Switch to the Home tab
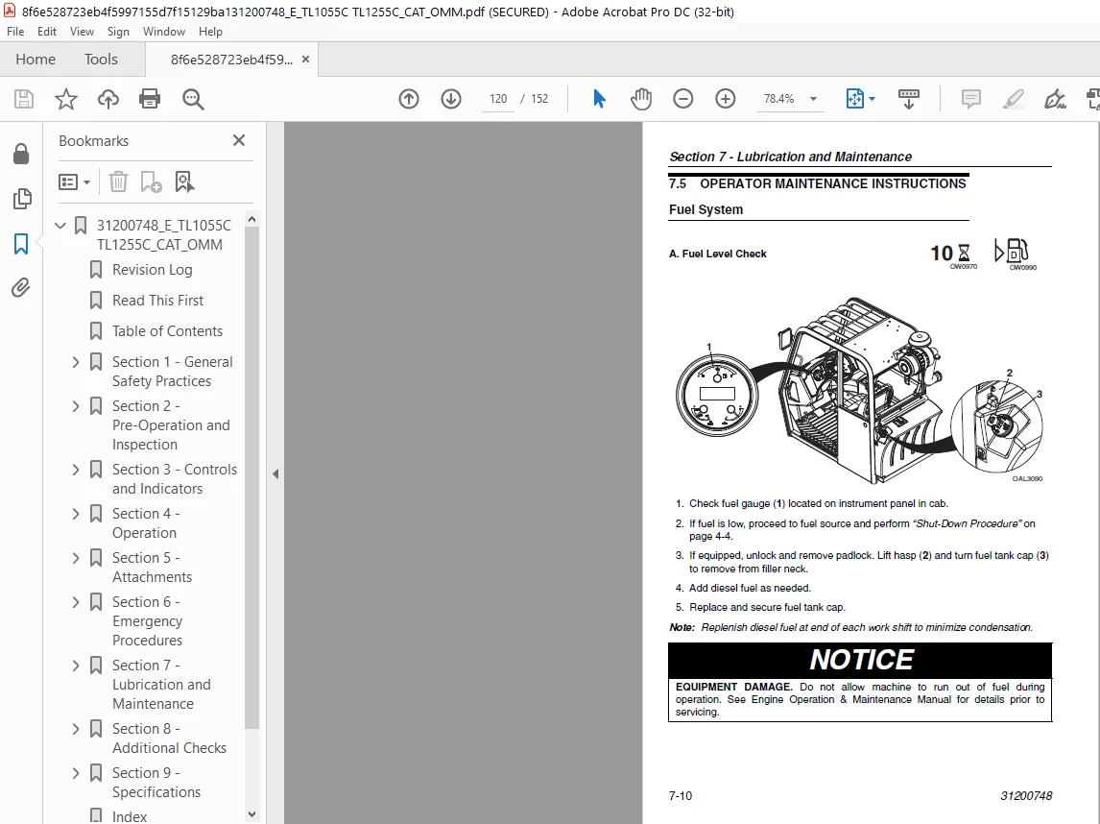The height and width of the screenshot is (824, 1100). click(x=36, y=59)
